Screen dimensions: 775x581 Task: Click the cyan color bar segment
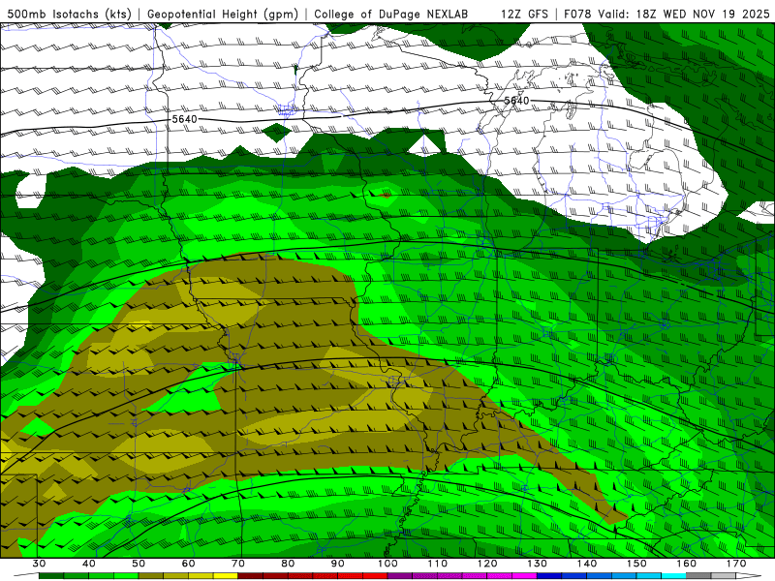click(673, 576)
